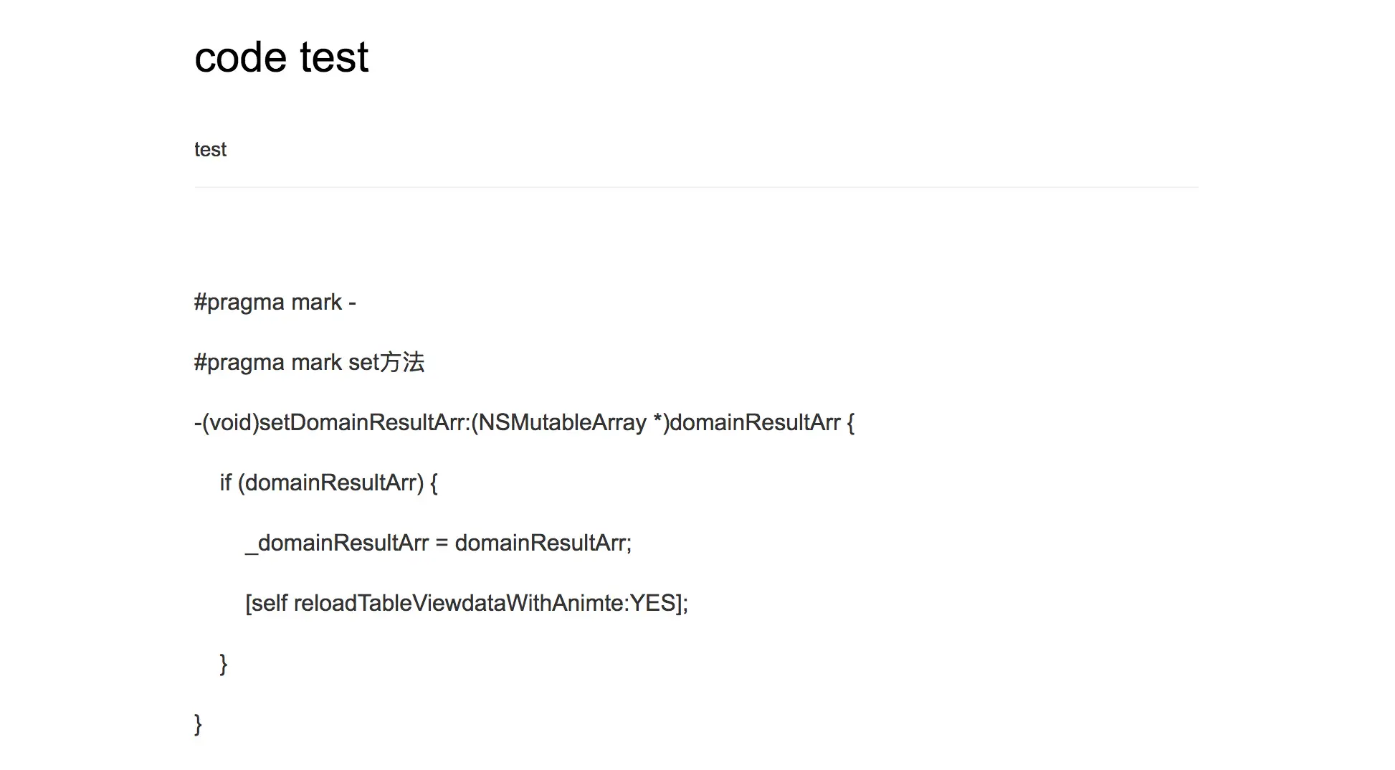Click the word "set" in the second pragma line
1395x770 pixels.
pyautogui.click(x=363, y=363)
